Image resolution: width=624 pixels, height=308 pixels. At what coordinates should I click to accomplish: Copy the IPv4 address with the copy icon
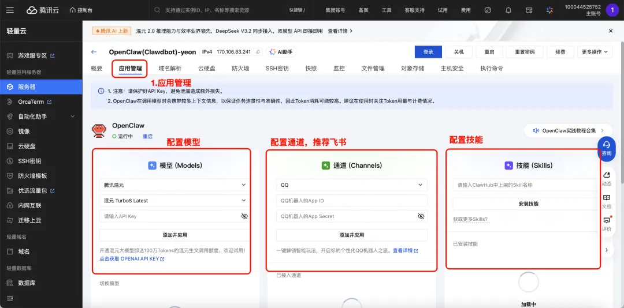pos(258,52)
